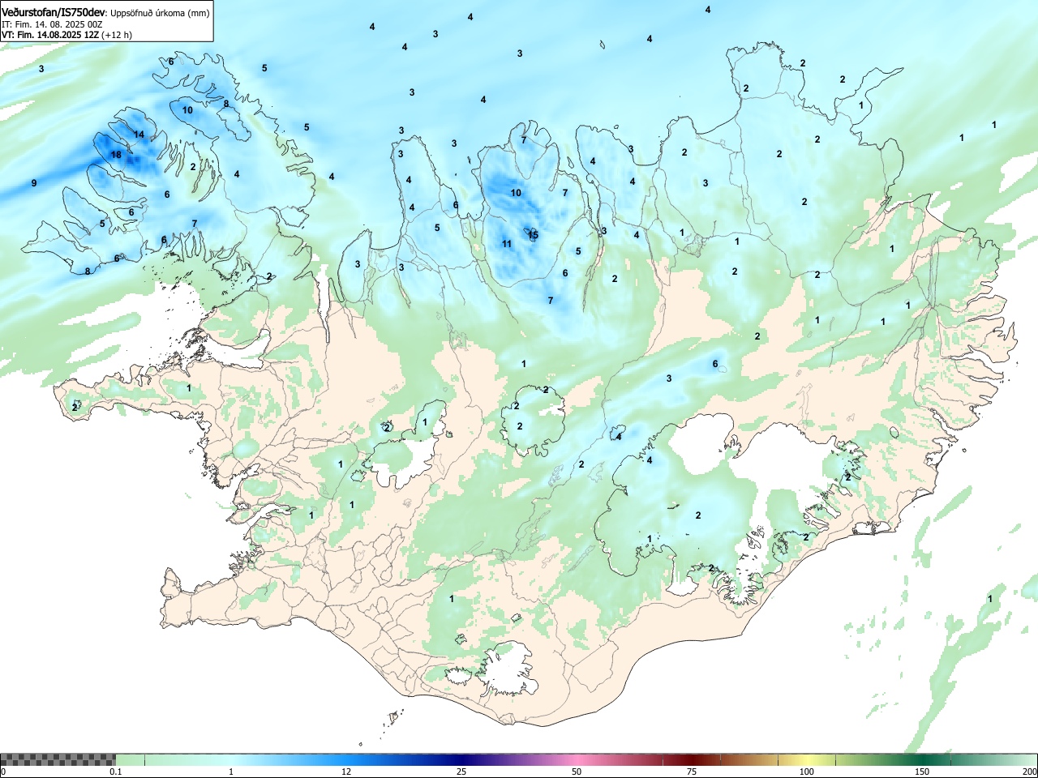The image size is (1038, 778).
Task: Click the '100' label on the color scale
Action: point(806,772)
